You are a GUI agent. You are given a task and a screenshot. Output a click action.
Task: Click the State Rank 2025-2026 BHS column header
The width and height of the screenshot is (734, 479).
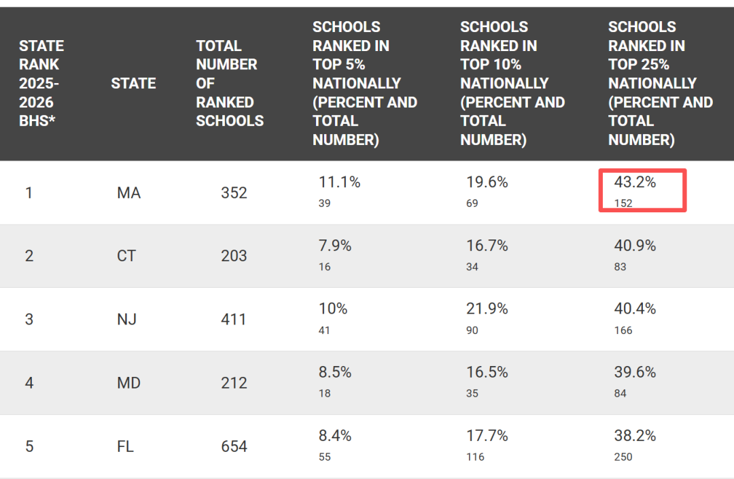tap(41, 84)
